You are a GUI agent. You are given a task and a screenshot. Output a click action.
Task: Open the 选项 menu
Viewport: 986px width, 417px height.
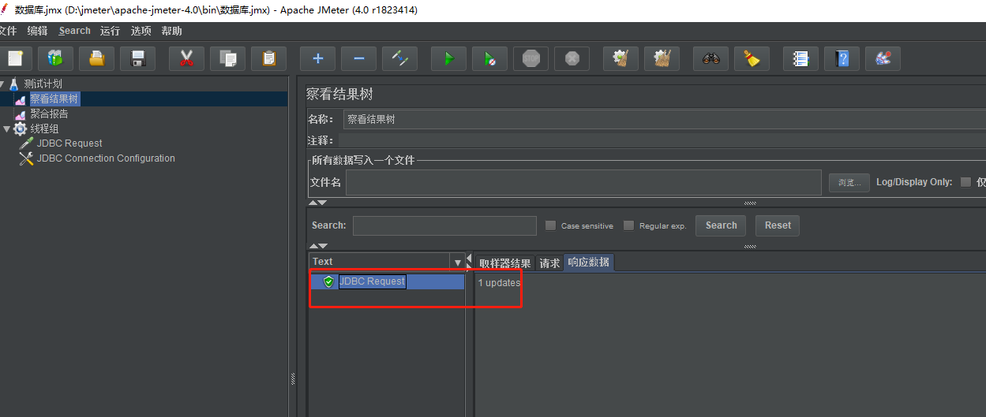pos(141,31)
